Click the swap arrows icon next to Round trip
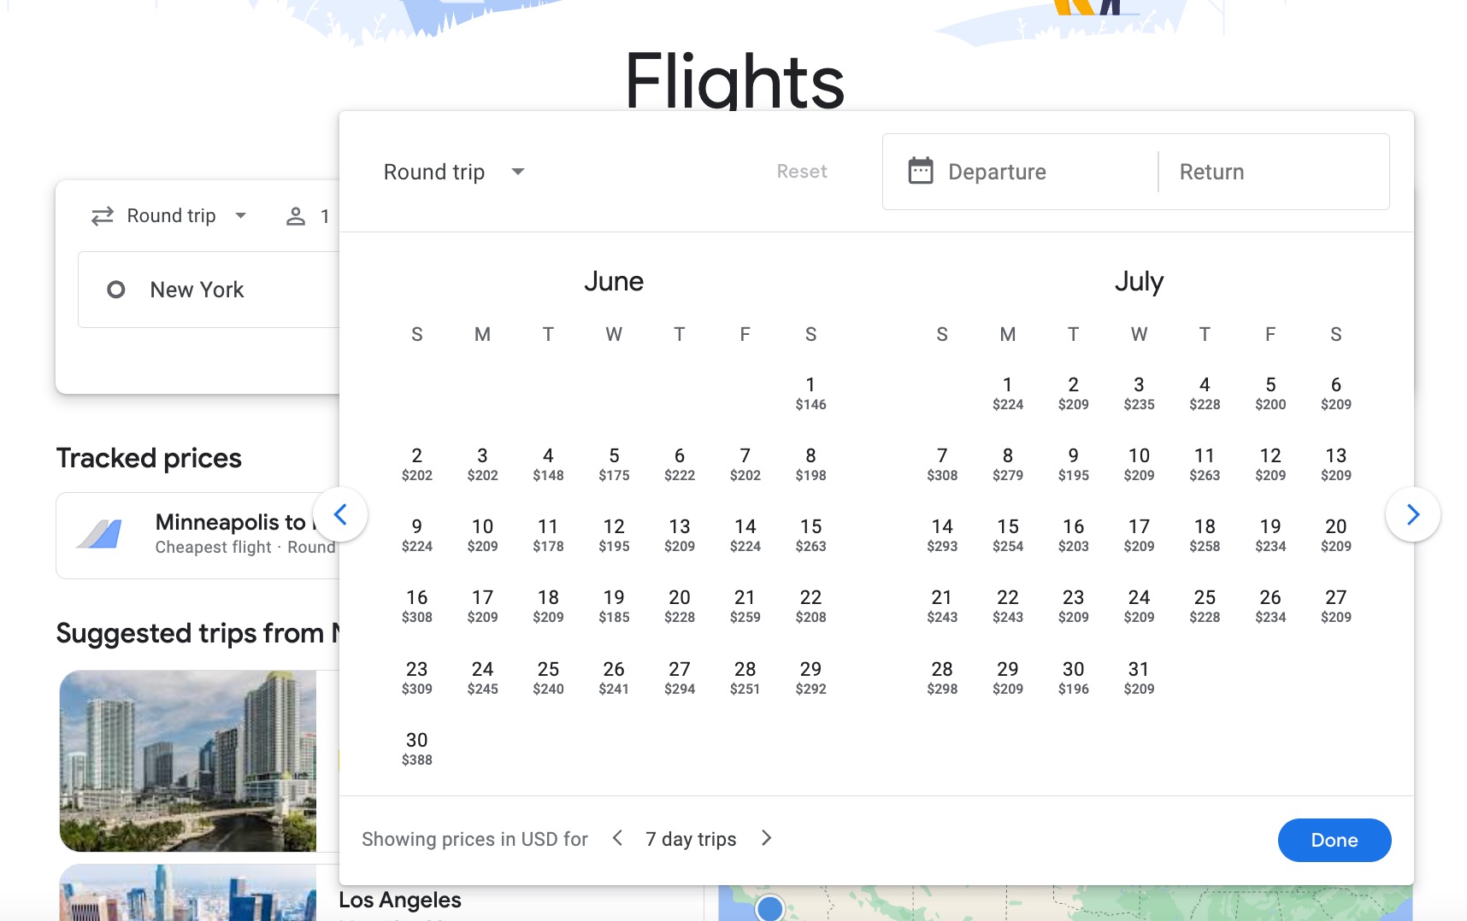The height and width of the screenshot is (921, 1467). (101, 215)
